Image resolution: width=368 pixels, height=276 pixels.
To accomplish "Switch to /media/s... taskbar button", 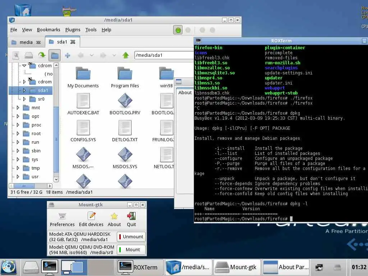I will (189, 267).
